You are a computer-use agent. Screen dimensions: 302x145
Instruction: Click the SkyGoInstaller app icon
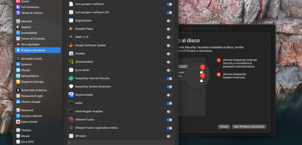click(71, 95)
